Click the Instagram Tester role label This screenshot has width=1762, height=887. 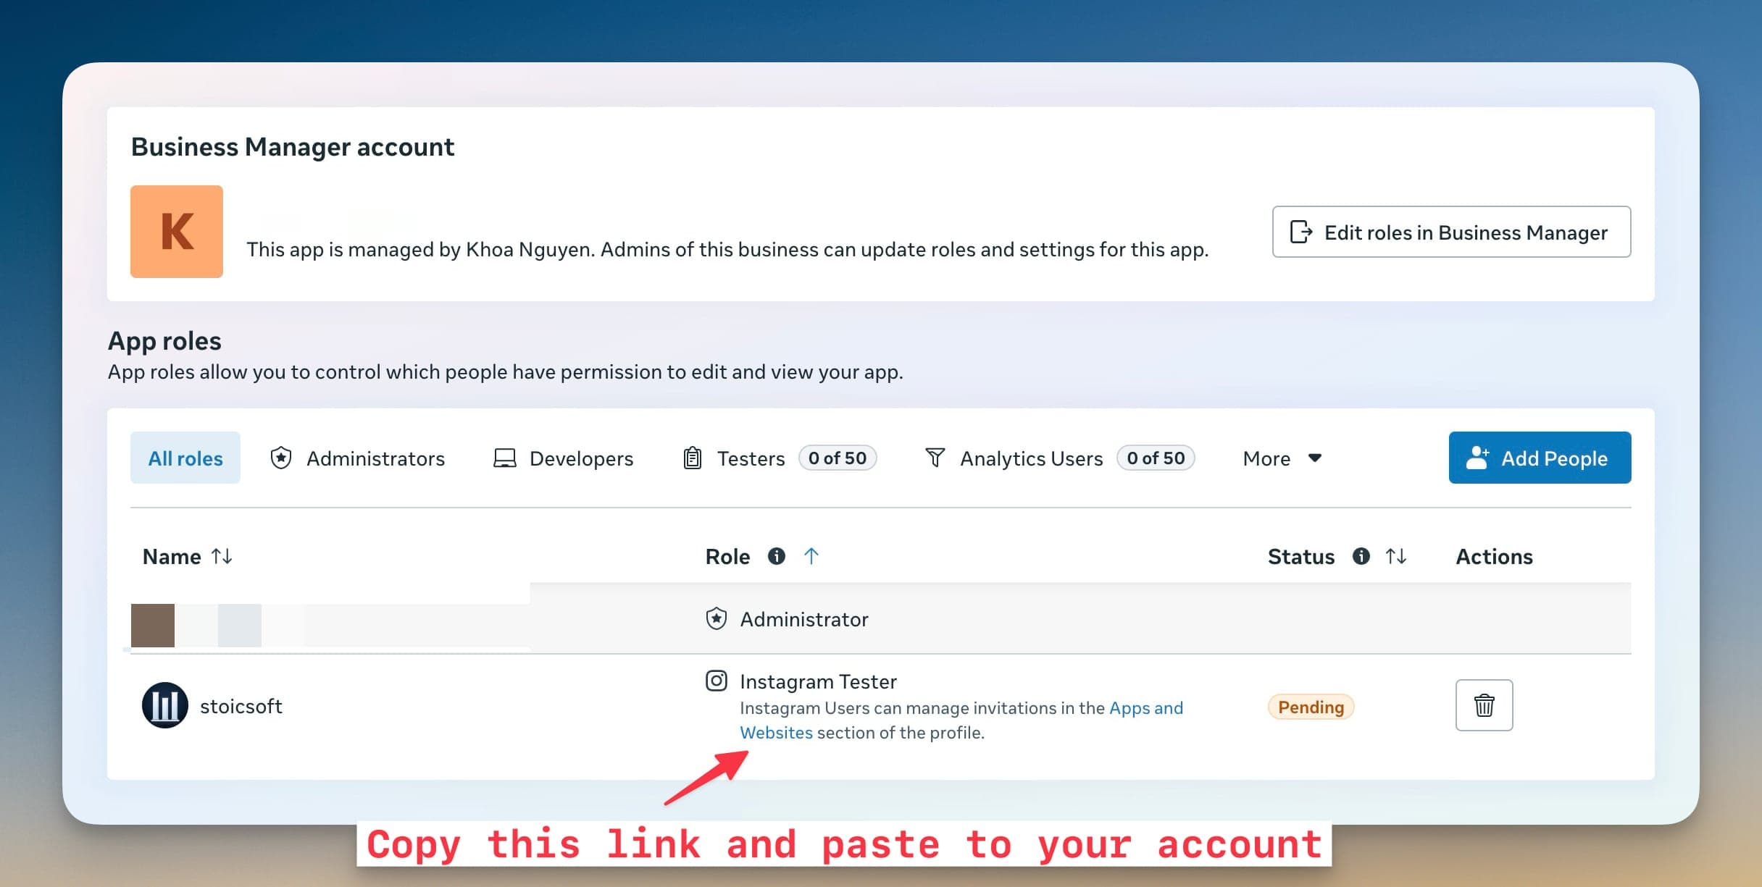click(819, 681)
